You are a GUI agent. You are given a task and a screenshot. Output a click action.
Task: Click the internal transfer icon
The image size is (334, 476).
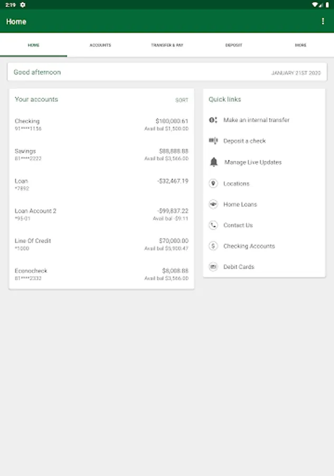click(x=213, y=120)
